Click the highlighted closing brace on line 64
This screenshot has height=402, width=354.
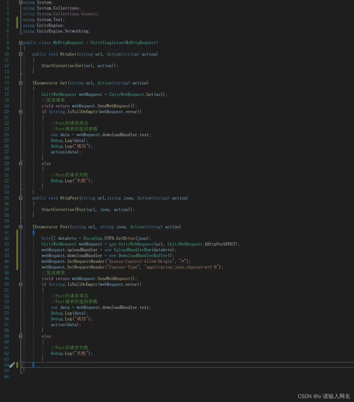pyautogui.click(x=33, y=365)
